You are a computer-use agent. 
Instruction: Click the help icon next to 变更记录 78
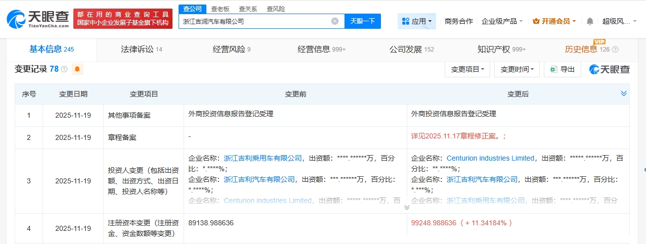pyautogui.click(x=64, y=69)
